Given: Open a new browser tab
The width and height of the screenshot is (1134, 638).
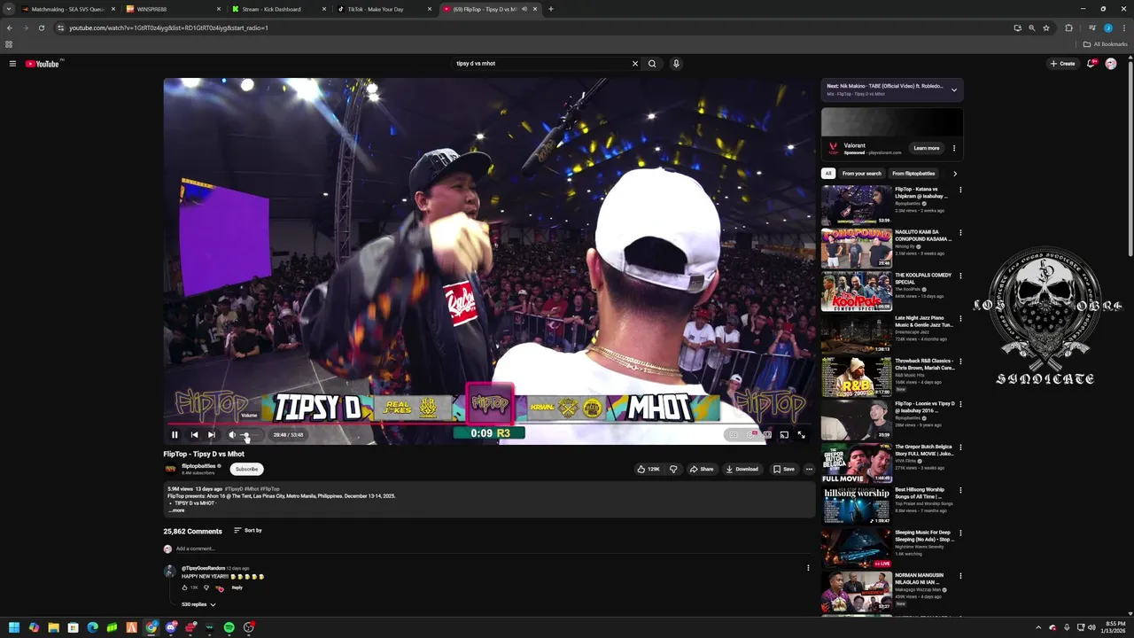Looking at the screenshot, I should [551, 9].
